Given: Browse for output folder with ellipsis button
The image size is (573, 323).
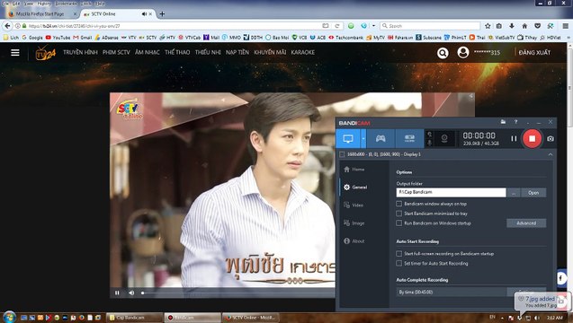Looking at the screenshot, I should tap(514, 193).
